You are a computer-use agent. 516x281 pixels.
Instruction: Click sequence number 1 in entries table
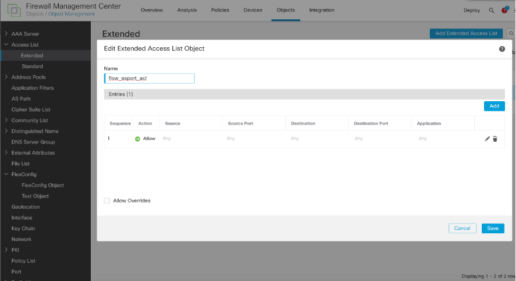click(108, 138)
